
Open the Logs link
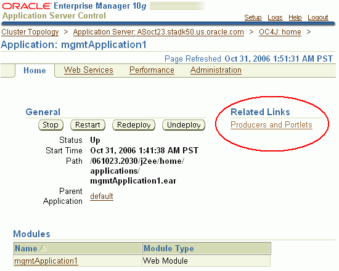(x=275, y=17)
